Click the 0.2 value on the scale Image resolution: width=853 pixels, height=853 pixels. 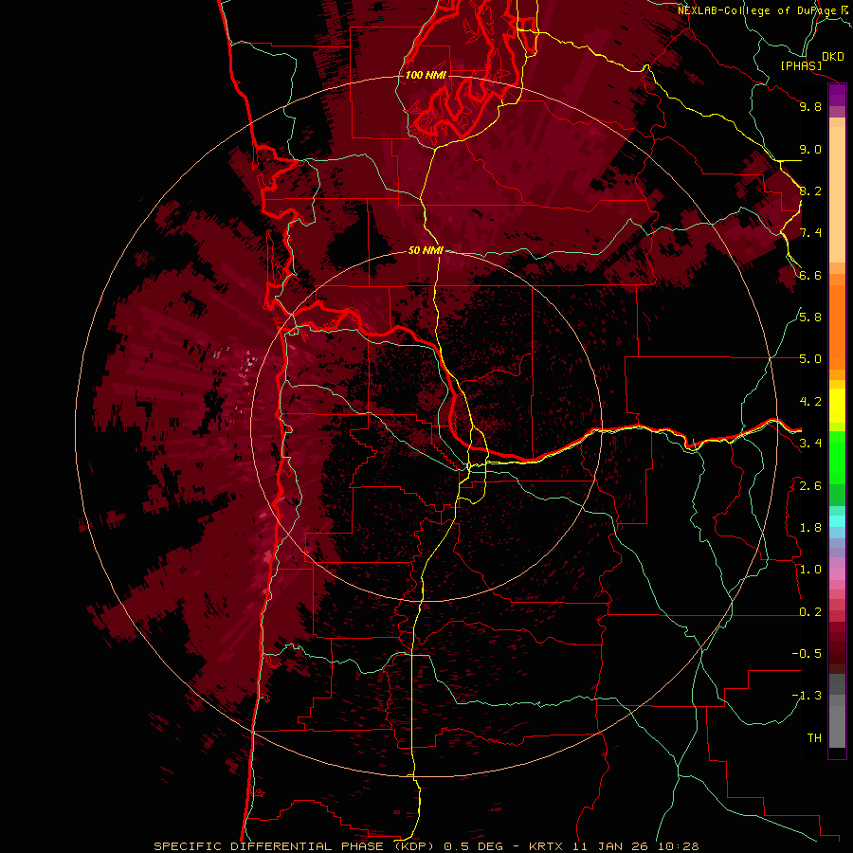[810, 612]
